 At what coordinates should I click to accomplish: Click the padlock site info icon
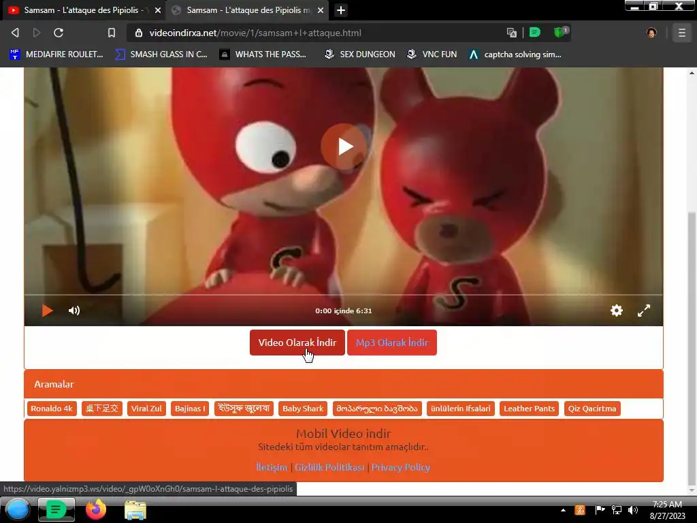[139, 33]
